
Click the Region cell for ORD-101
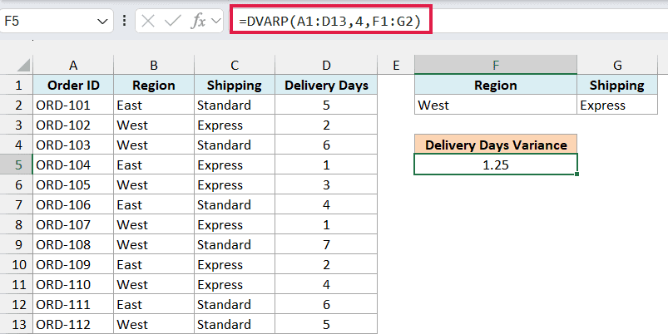tap(154, 105)
